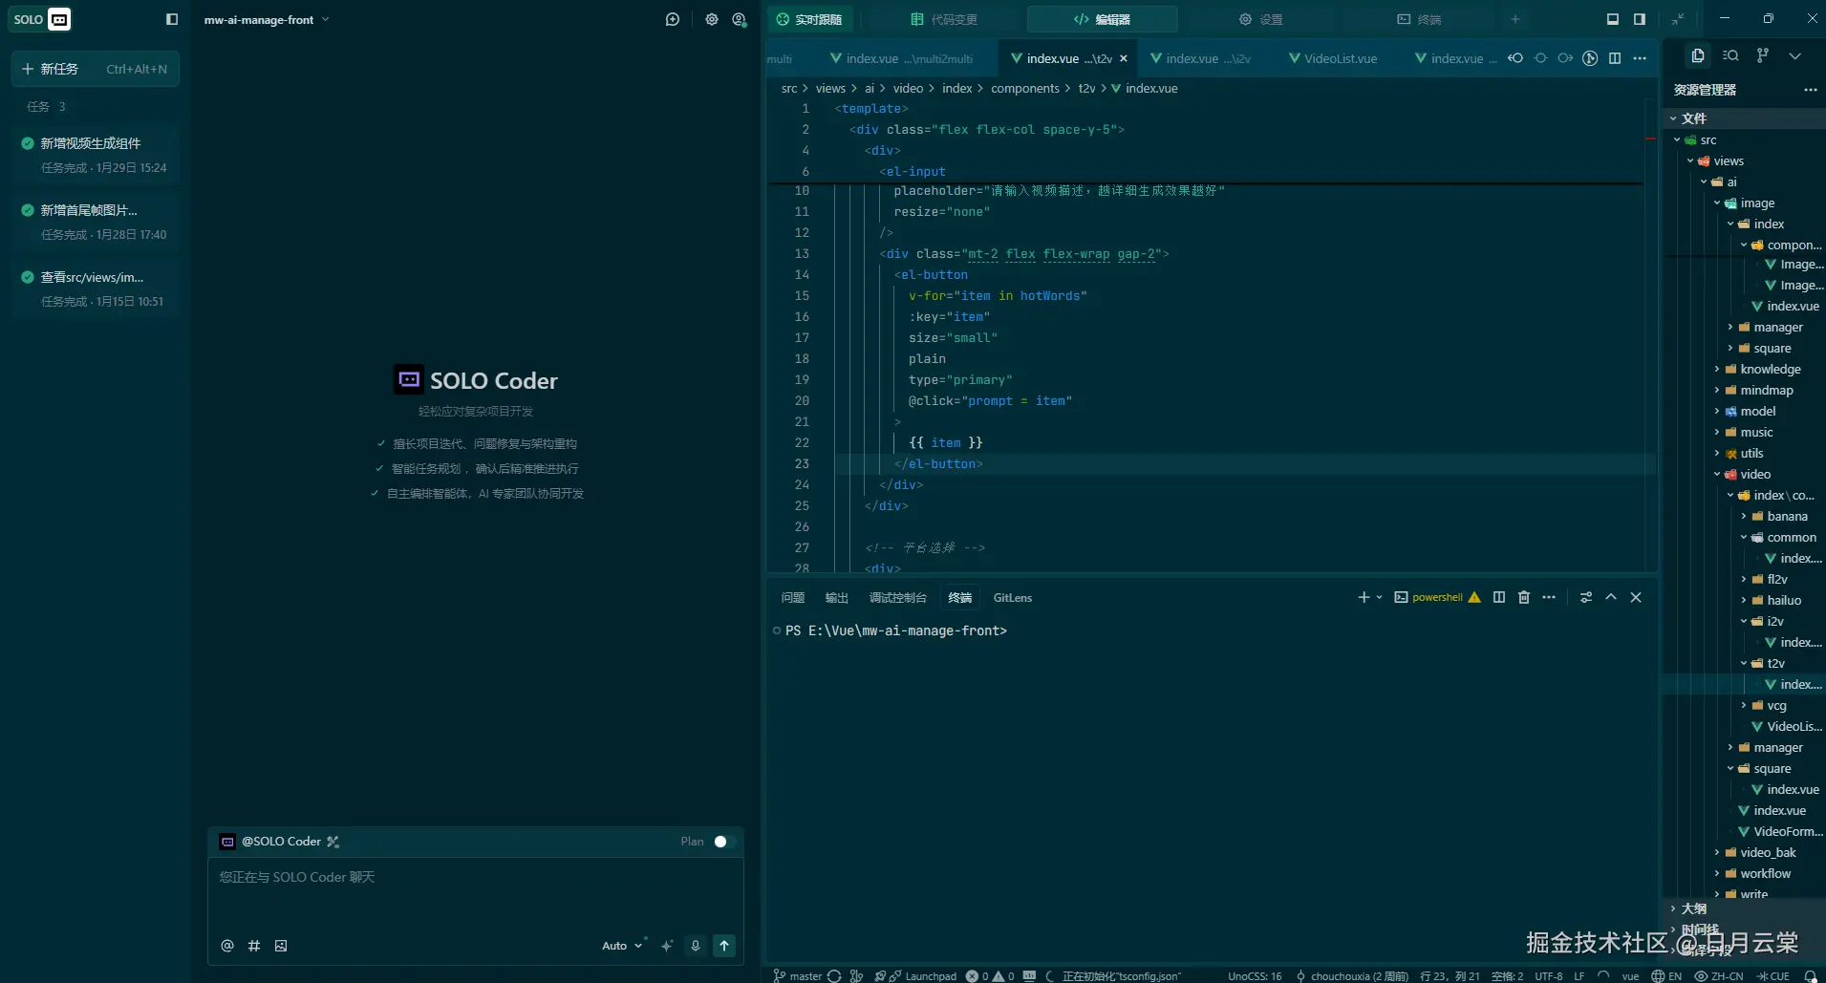Toggle the bottom panel layout icon
Image resolution: width=1826 pixels, height=983 pixels.
(x=1613, y=19)
